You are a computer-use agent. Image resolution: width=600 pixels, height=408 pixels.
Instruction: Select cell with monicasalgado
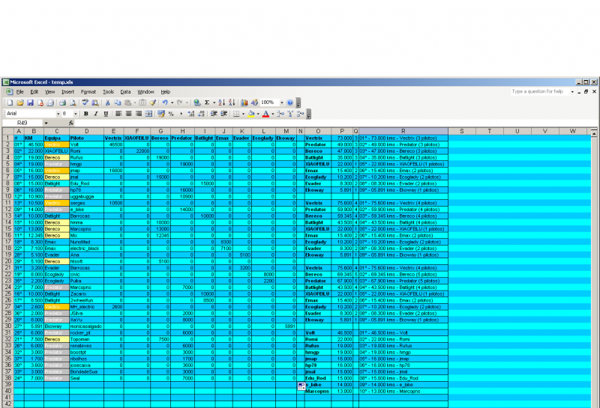pyautogui.click(x=86, y=326)
